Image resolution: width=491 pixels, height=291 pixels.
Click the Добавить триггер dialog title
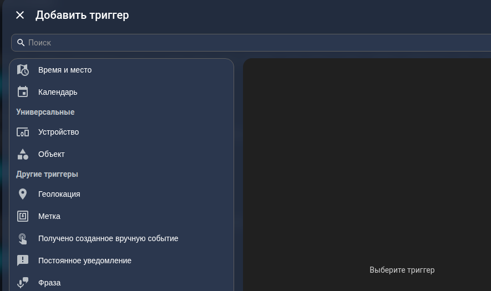click(82, 15)
